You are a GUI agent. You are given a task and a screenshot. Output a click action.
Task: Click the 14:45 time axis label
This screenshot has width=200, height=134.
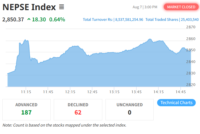[x=181, y=92]
